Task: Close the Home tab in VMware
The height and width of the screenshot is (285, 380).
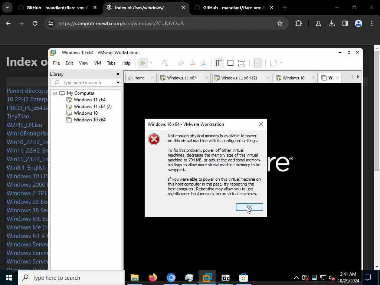Action: 152,78
